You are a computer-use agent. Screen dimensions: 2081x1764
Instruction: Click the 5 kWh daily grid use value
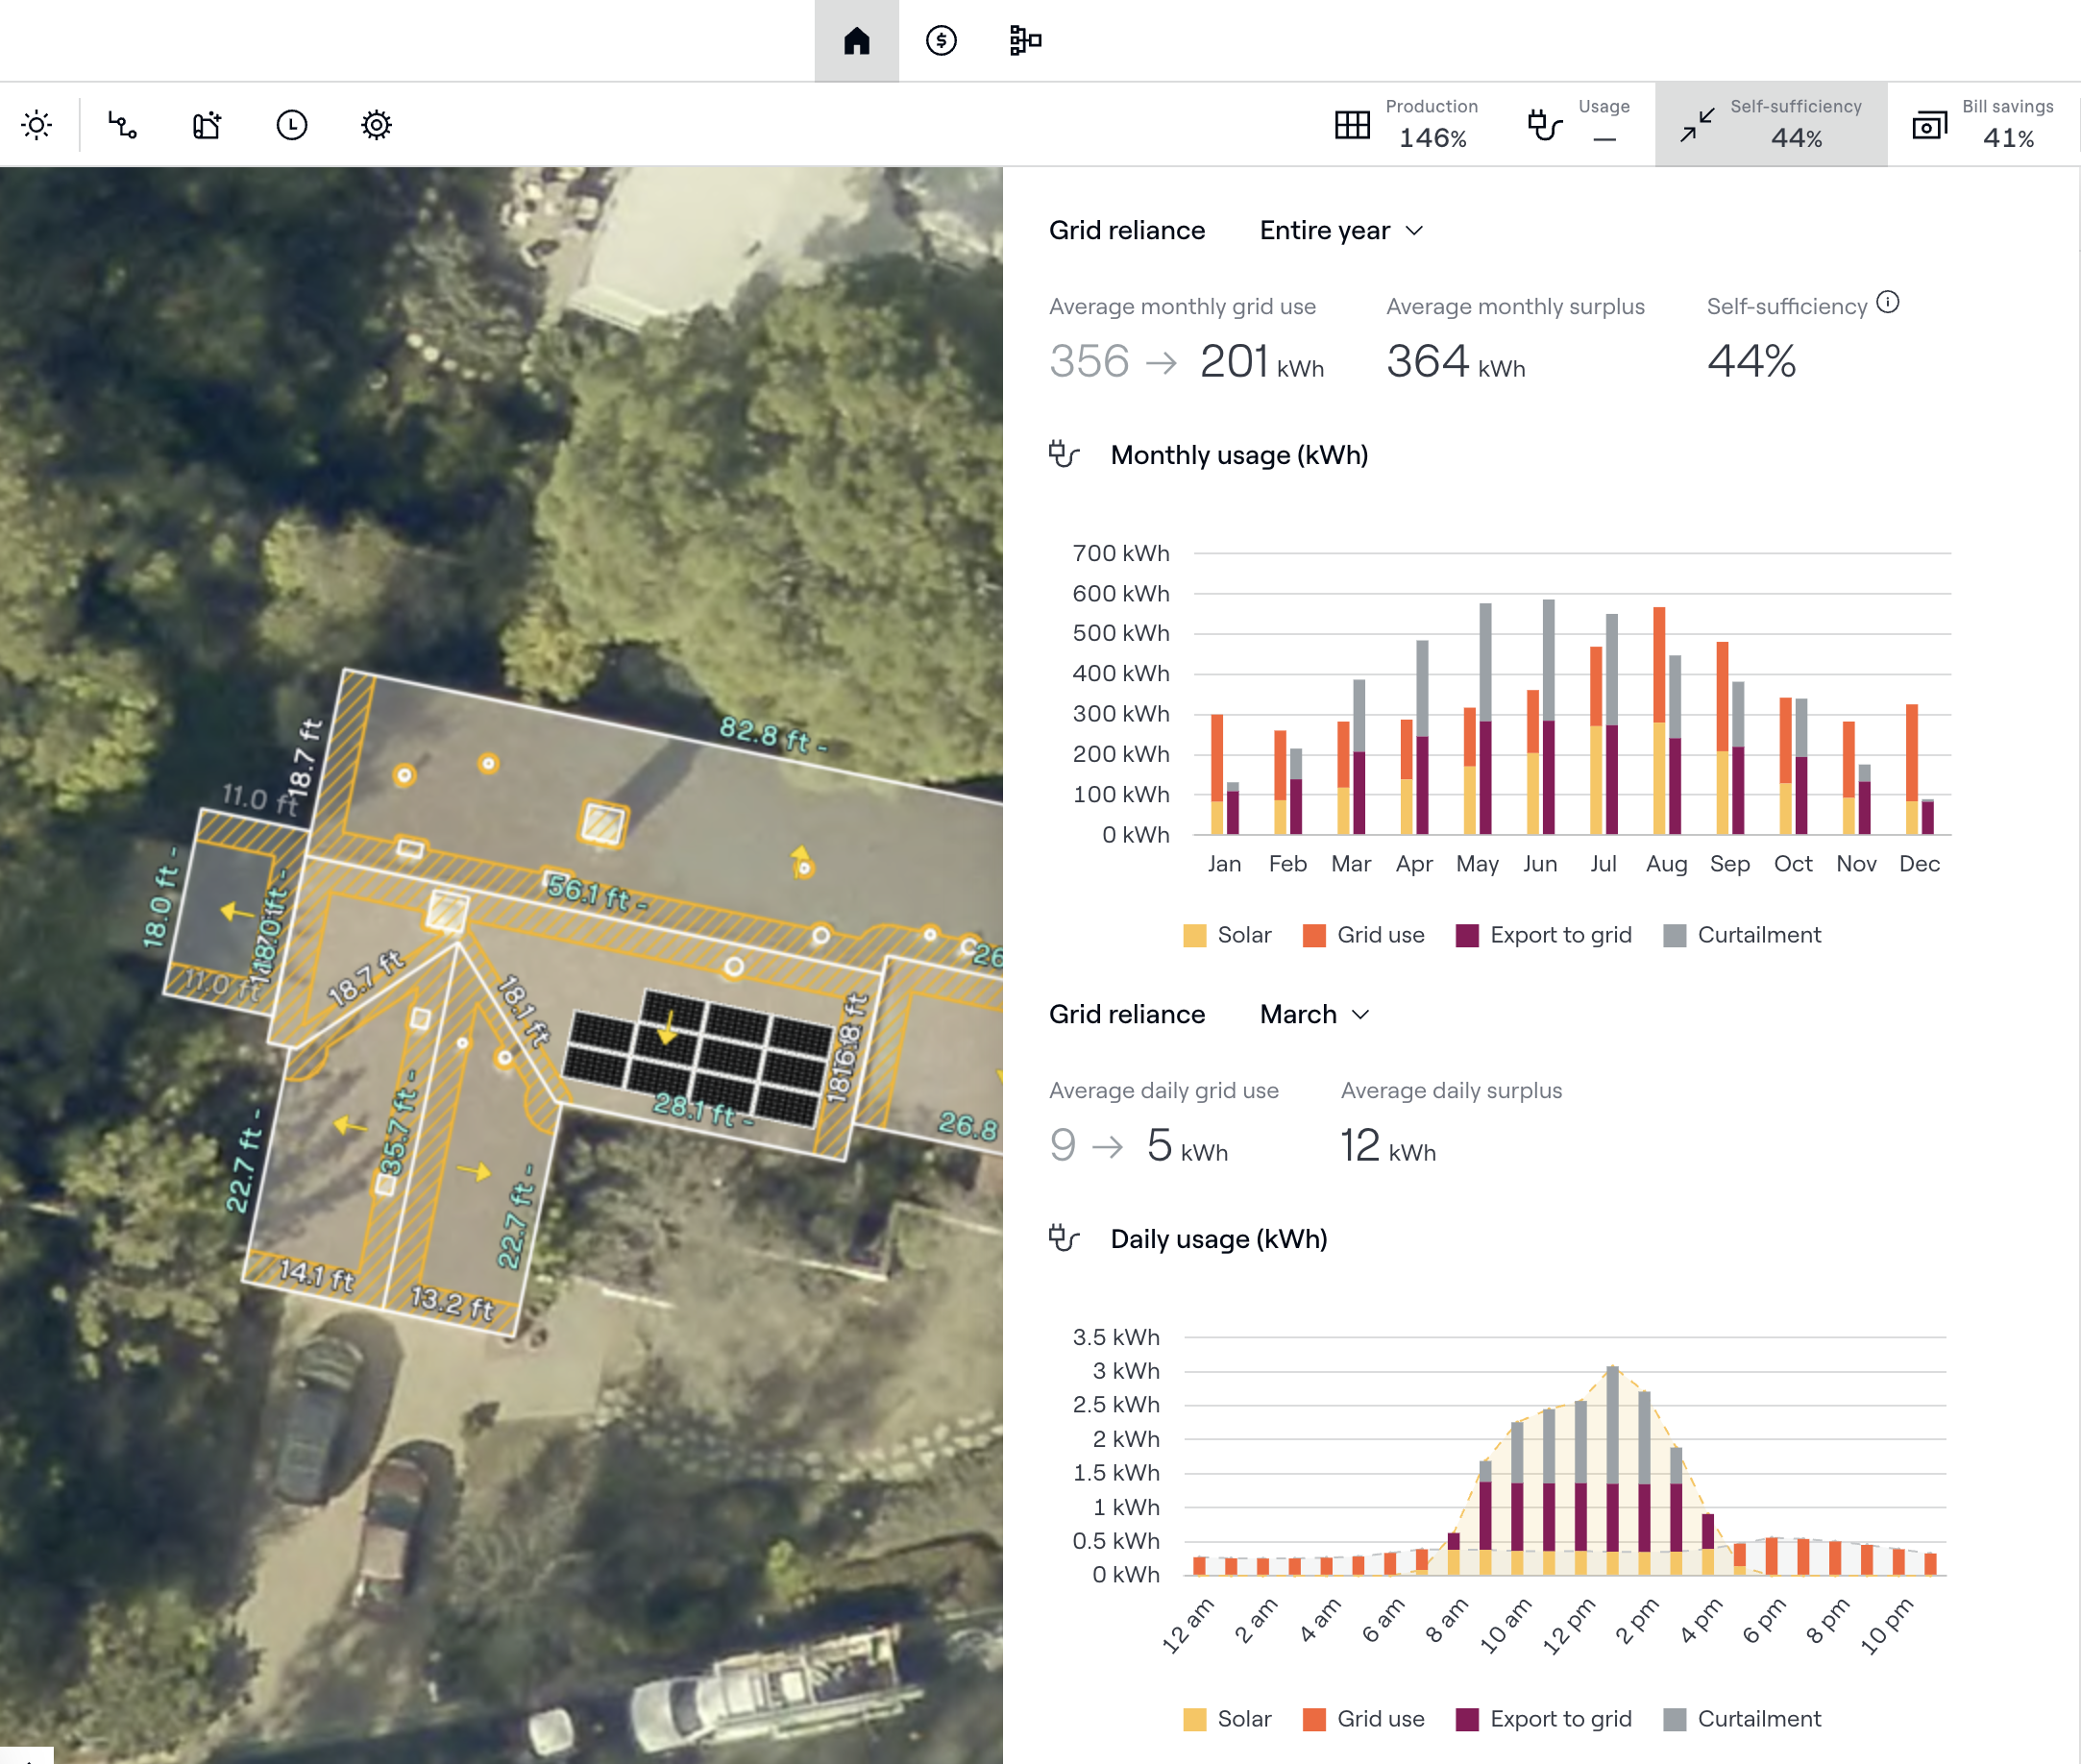pos(1187,1145)
